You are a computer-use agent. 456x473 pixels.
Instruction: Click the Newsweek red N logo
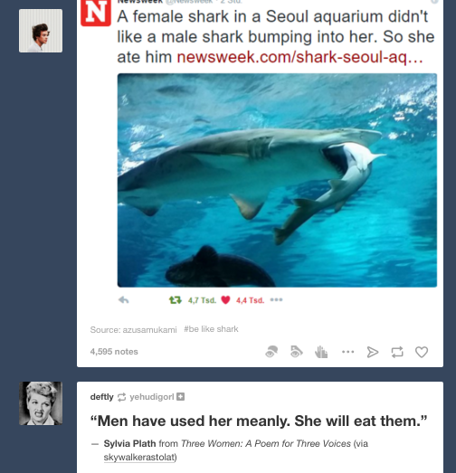(96, 13)
